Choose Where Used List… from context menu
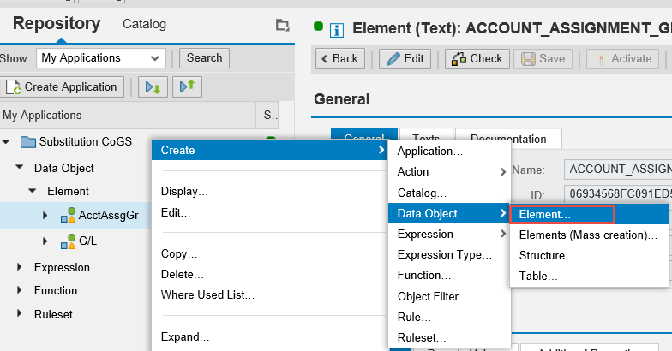672x351 pixels. pos(207,295)
